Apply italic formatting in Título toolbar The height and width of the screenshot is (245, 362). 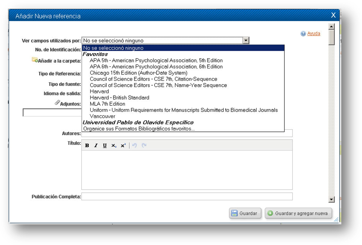96,145
